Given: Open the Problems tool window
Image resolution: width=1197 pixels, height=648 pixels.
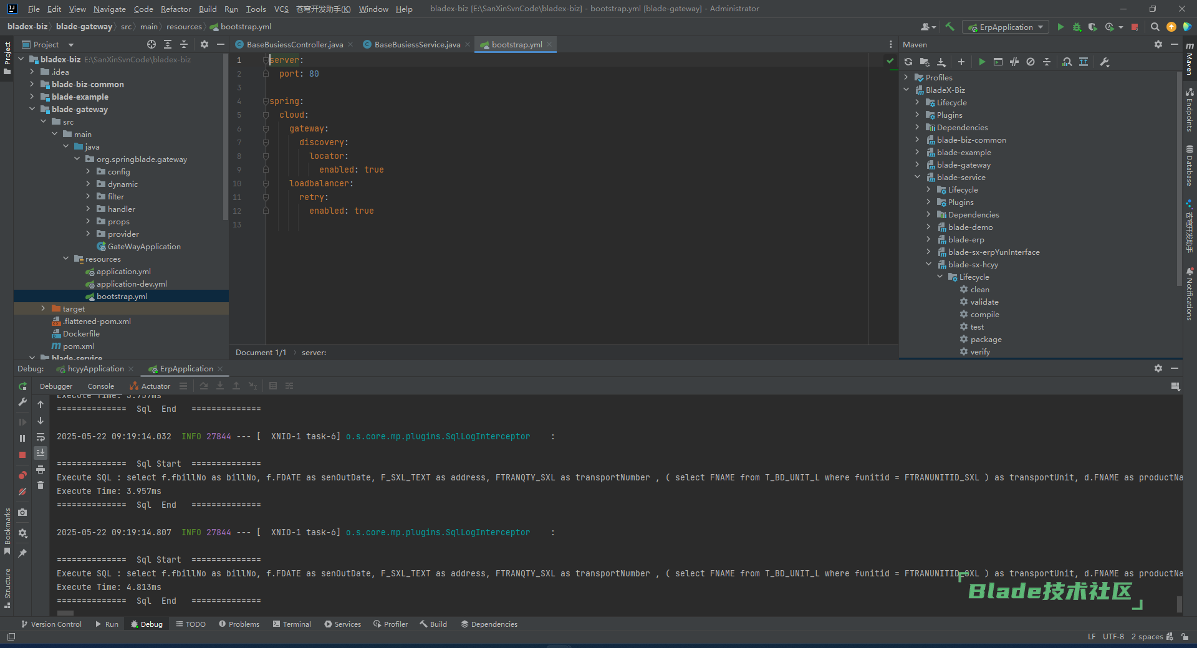Looking at the screenshot, I should (239, 624).
